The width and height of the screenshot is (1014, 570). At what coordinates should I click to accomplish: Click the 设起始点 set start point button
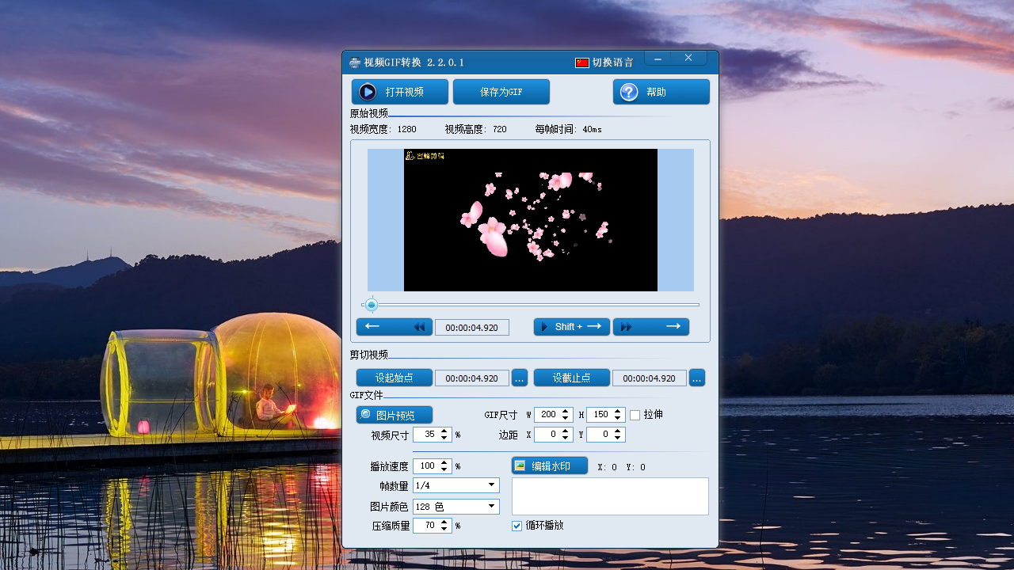394,378
